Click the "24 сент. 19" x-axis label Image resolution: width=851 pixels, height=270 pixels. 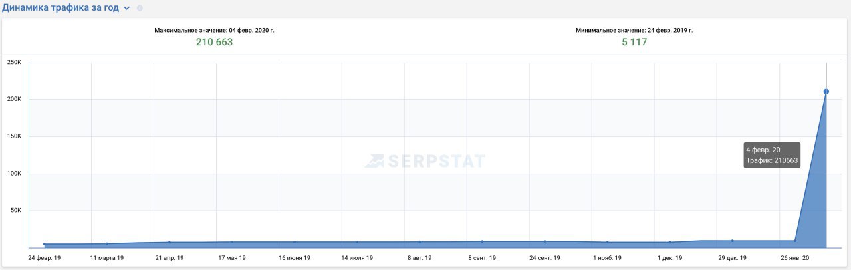tap(545, 257)
